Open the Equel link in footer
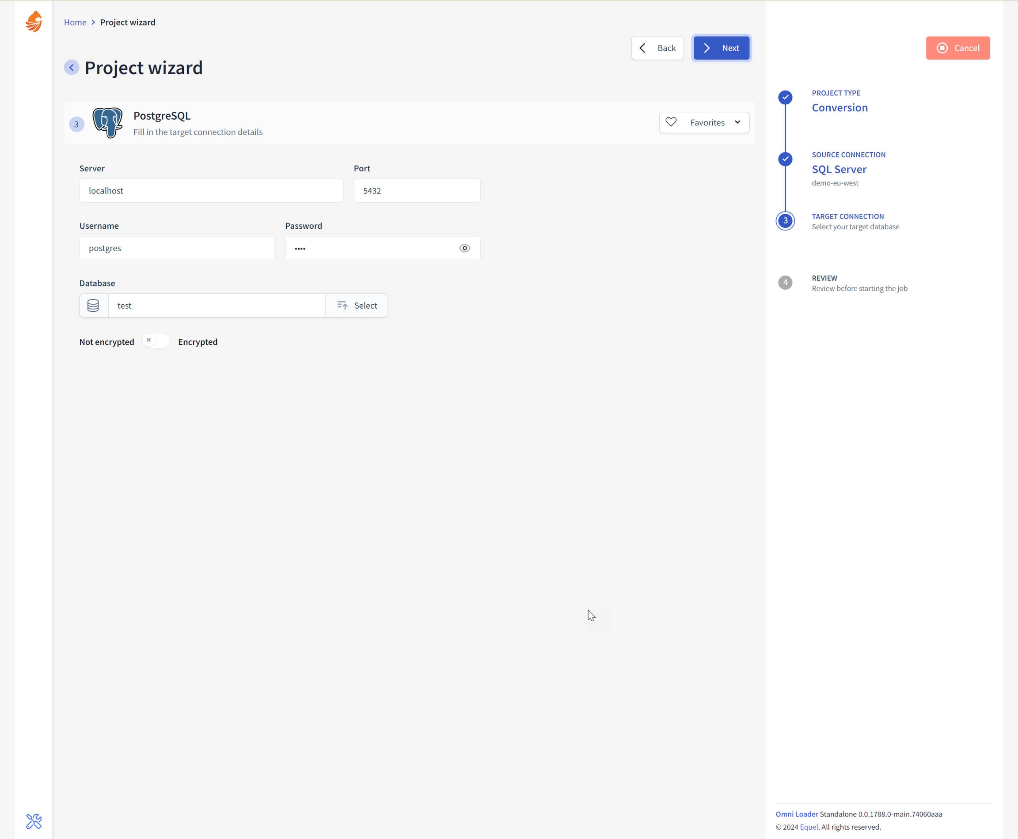This screenshot has width=1018, height=839. (x=809, y=827)
